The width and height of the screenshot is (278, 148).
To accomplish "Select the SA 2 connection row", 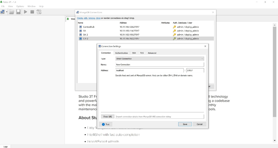I will click(146, 35).
